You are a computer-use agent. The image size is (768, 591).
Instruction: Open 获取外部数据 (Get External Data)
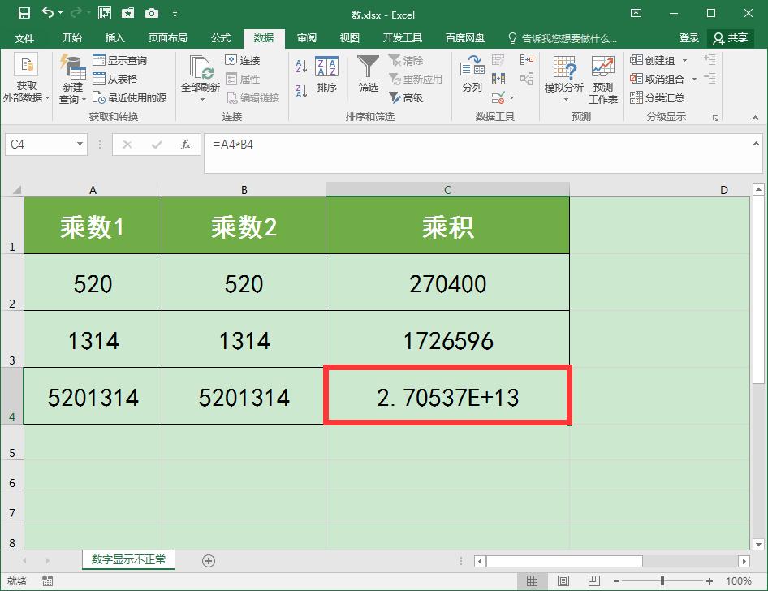[x=27, y=77]
